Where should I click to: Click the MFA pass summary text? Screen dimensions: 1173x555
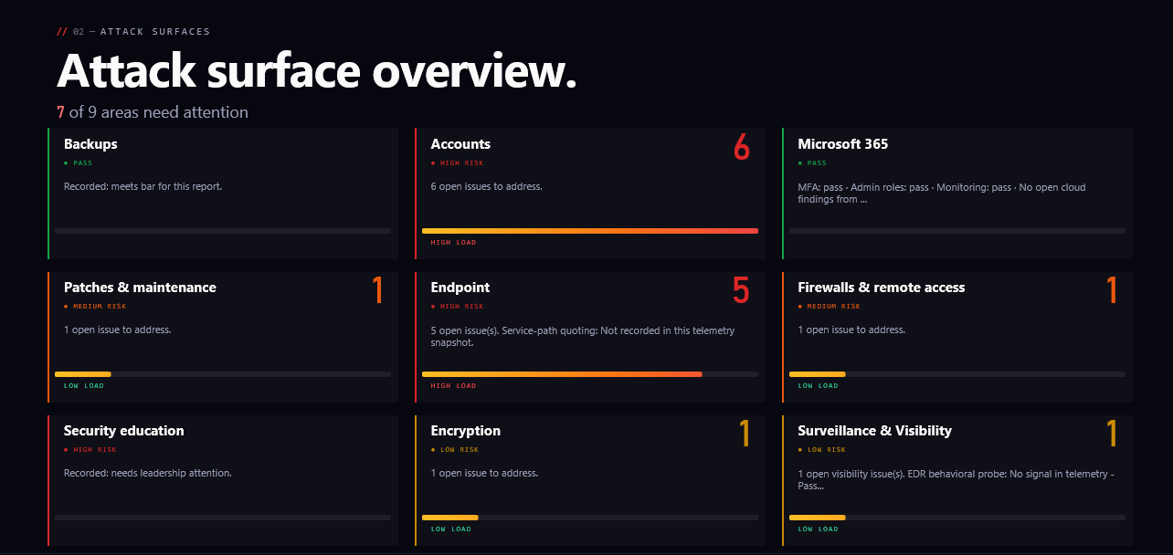point(942,193)
